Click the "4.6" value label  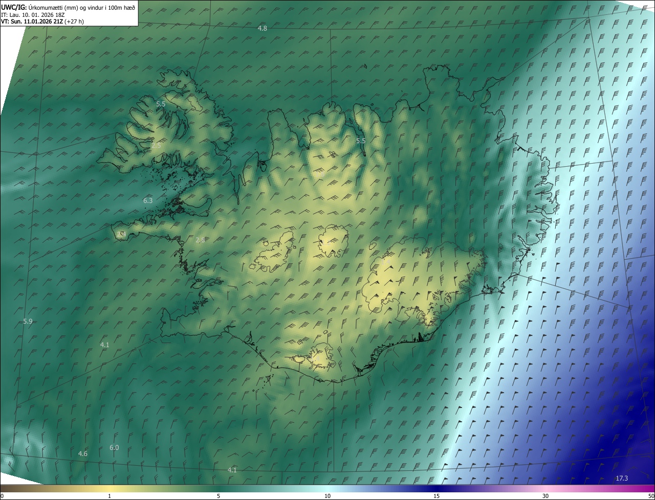tap(82, 454)
